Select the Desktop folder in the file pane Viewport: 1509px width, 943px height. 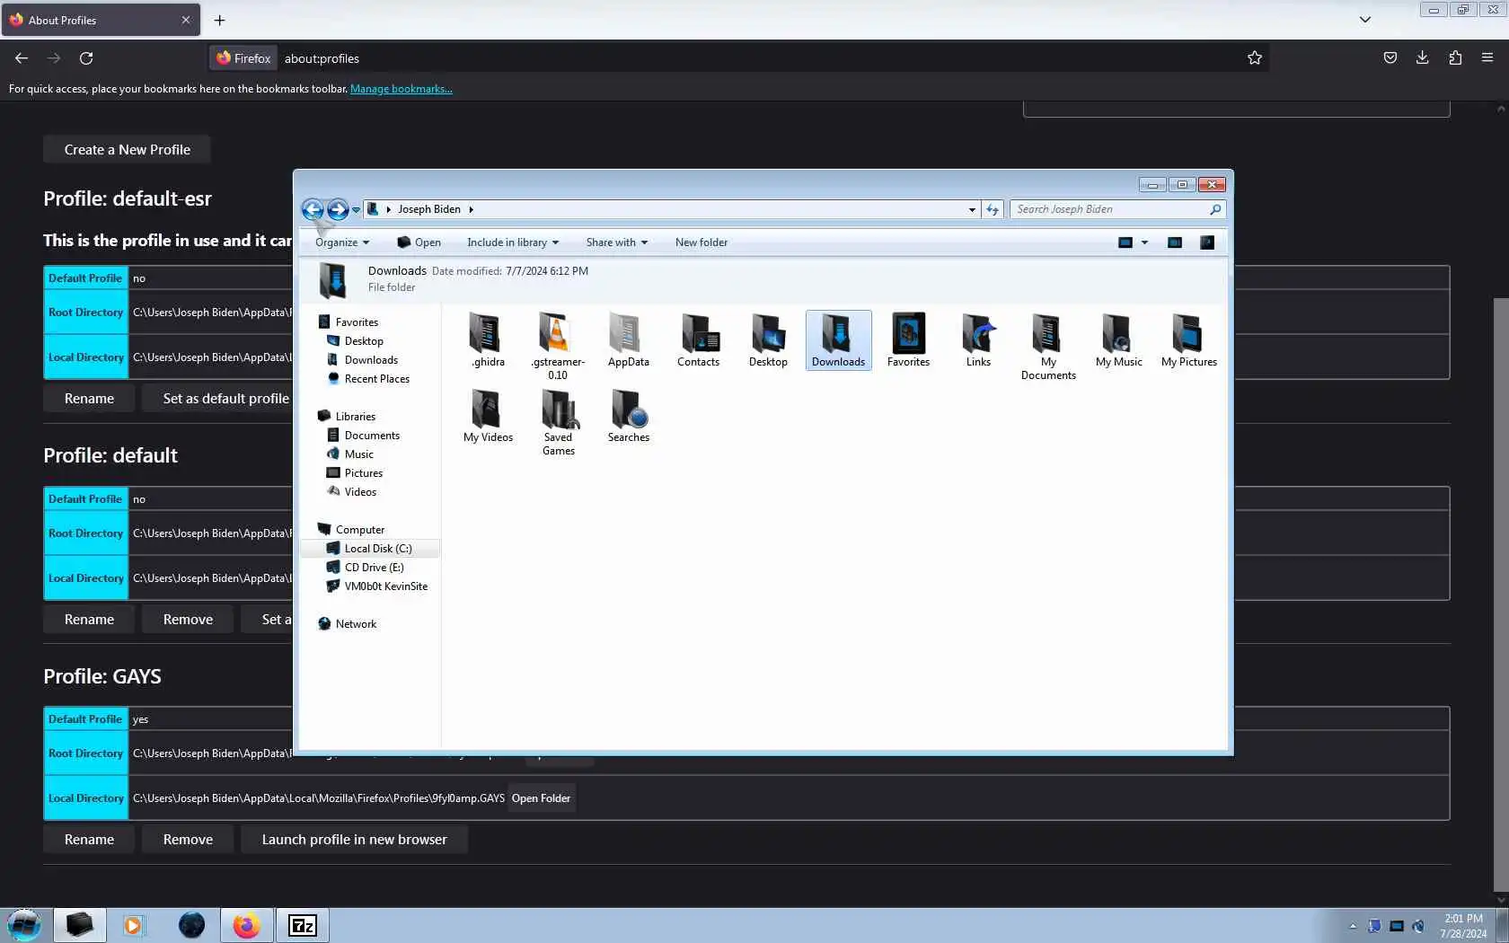point(768,340)
